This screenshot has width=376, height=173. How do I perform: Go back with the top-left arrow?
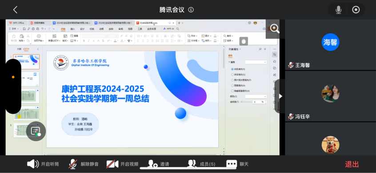(16, 10)
